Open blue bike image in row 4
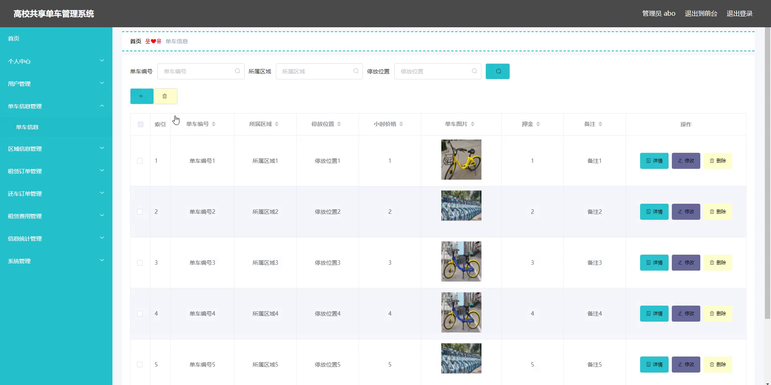 [461, 312]
